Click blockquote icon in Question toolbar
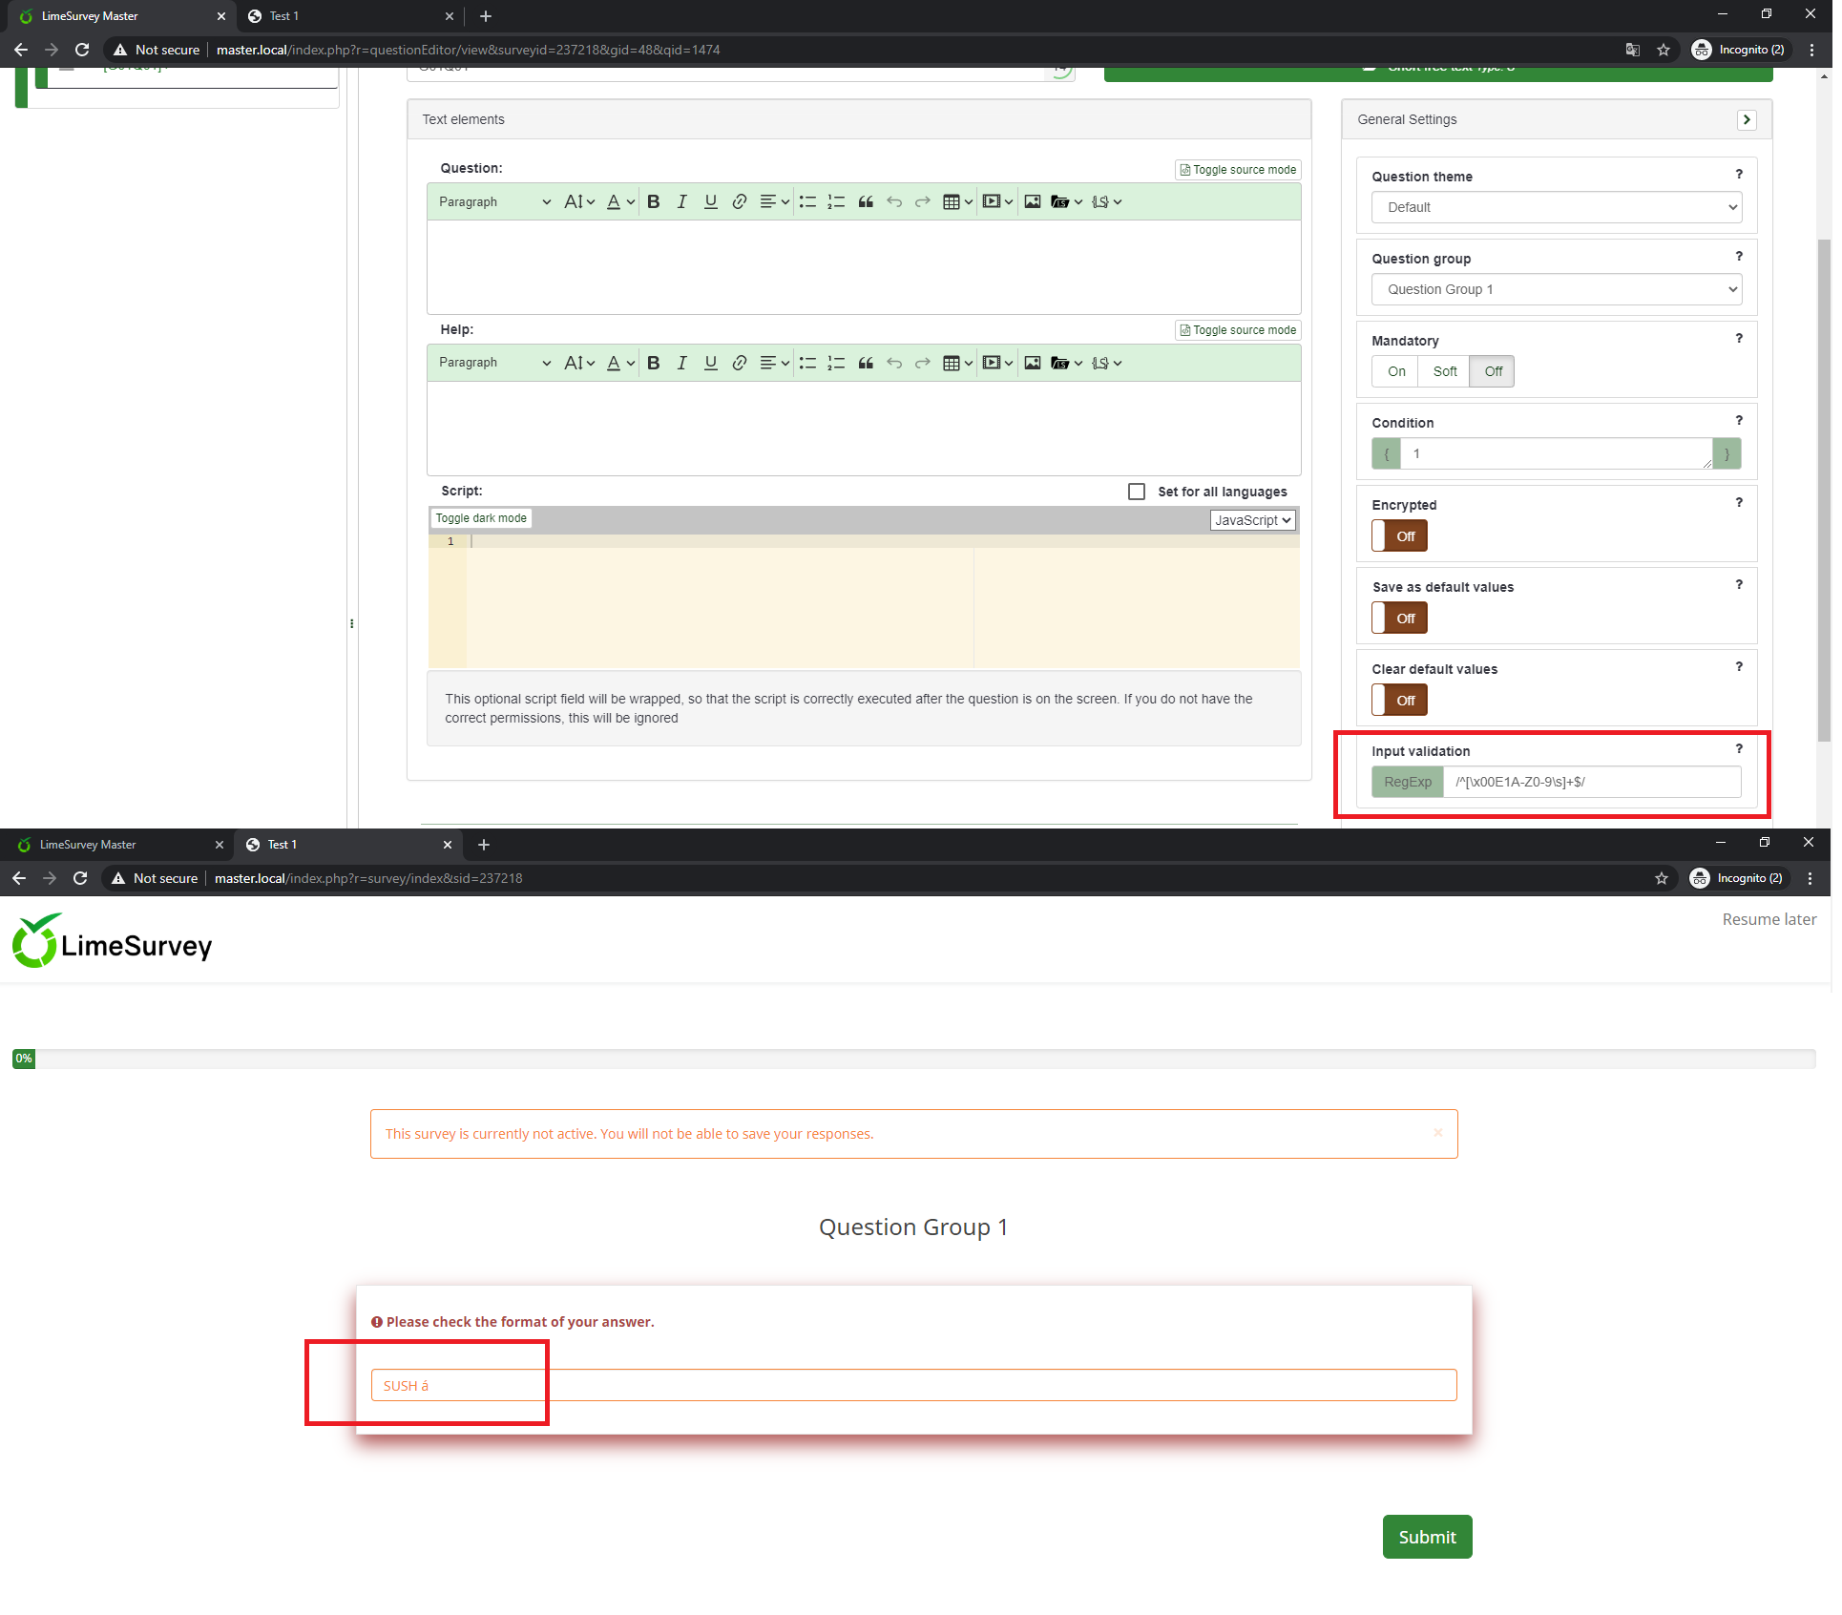 [x=866, y=201]
